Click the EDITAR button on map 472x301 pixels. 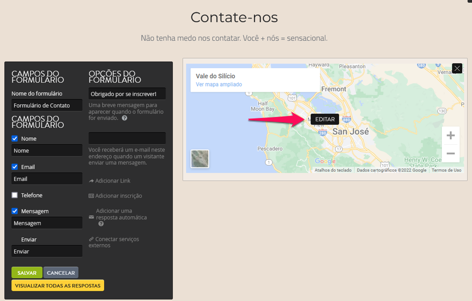[x=325, y=119]
